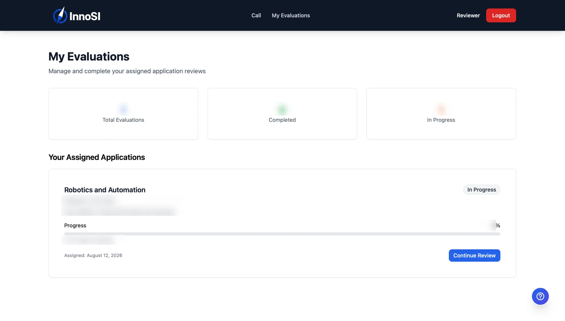
Task: Open the Robotics and Automation application title
Action: [x=105, y=190]
